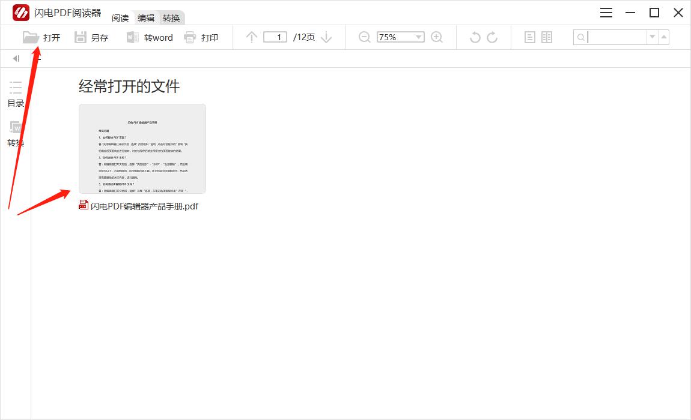Switch to single page view

click(x=529, y=37)
